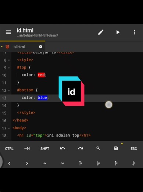The width and height of the screenshot is (143, 192).
Task: Tap the red color value swatch
Action: (41, 75)
